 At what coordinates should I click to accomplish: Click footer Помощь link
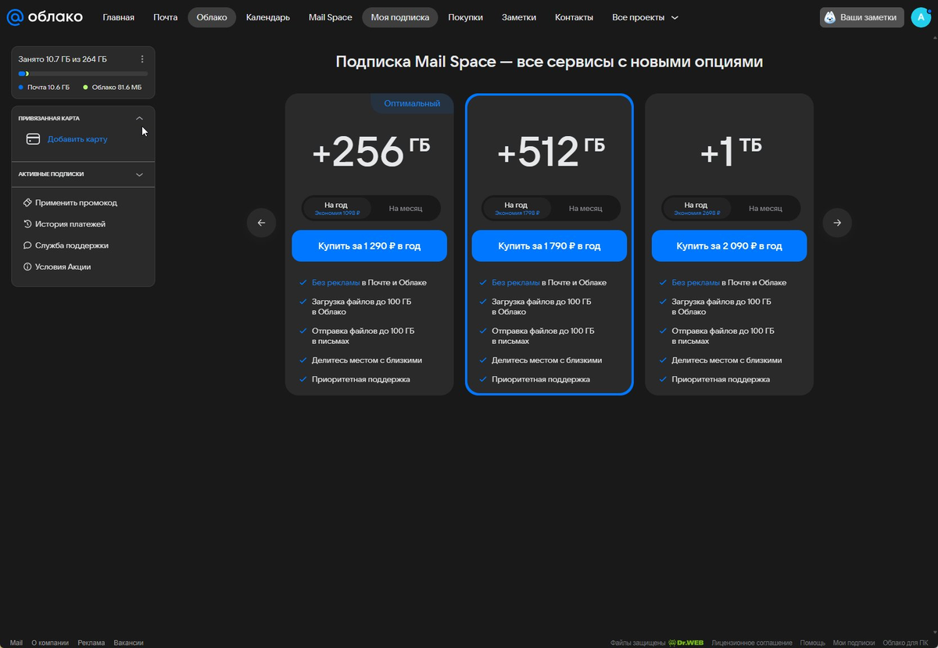pyautogui.click(x=813, y=643)
